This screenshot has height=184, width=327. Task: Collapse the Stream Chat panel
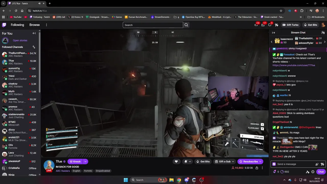(x=273, y=33)
